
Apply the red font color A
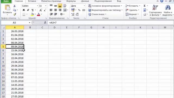pyautogui.click(x=39, y=14)
